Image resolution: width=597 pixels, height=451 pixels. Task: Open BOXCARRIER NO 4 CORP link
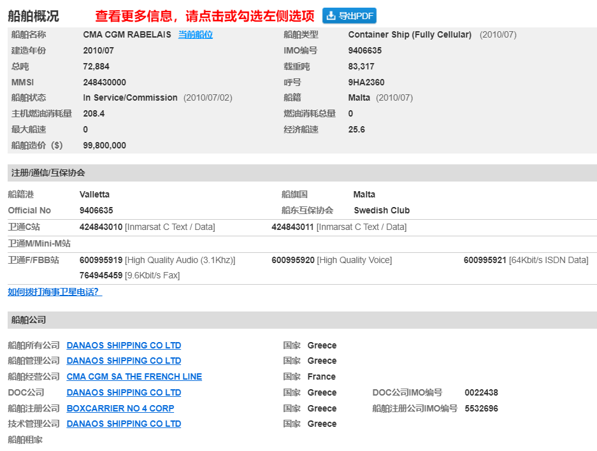[x=120, y=408]
